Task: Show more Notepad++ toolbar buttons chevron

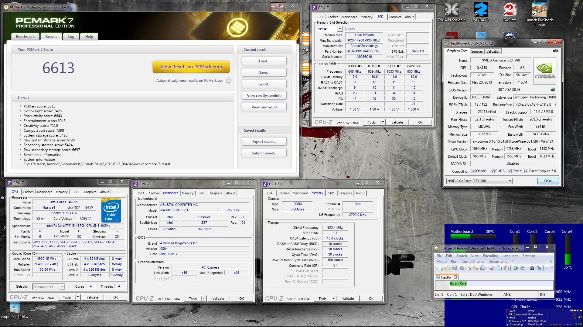Action: click(x=551, y=267)
